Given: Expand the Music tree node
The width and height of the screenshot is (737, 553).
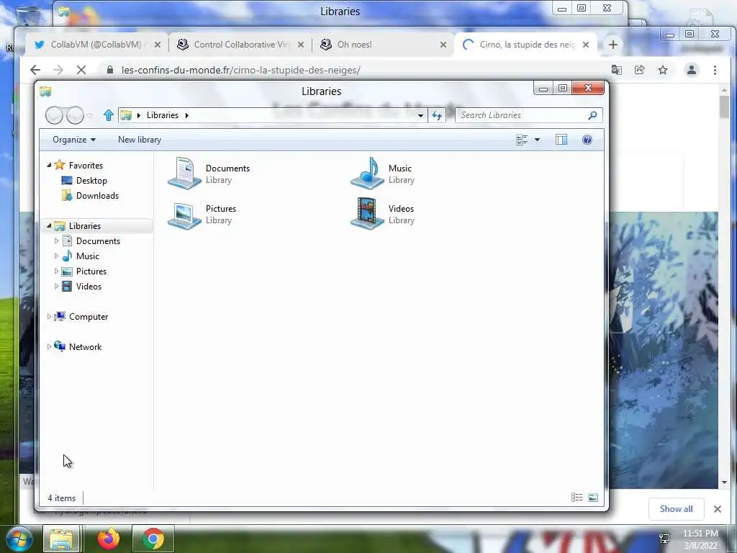Looking at the screenshot, I should click(56, 256).
